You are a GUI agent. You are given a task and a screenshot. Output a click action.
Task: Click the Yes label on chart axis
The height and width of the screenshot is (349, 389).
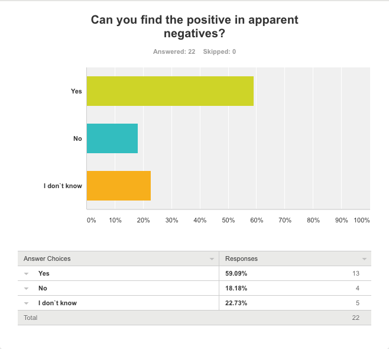coord(76,91)
